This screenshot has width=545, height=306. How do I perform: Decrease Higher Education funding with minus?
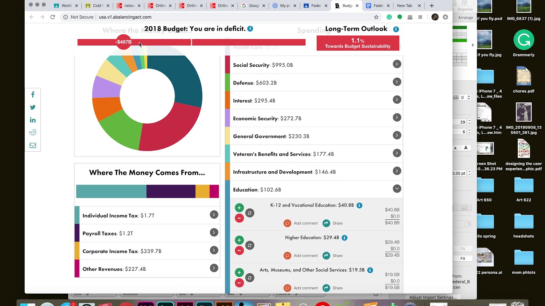[x=239, y=250]
